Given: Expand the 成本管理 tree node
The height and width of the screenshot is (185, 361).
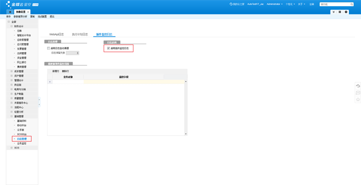Looking at the screenshot, I should (x=12, y=71).
